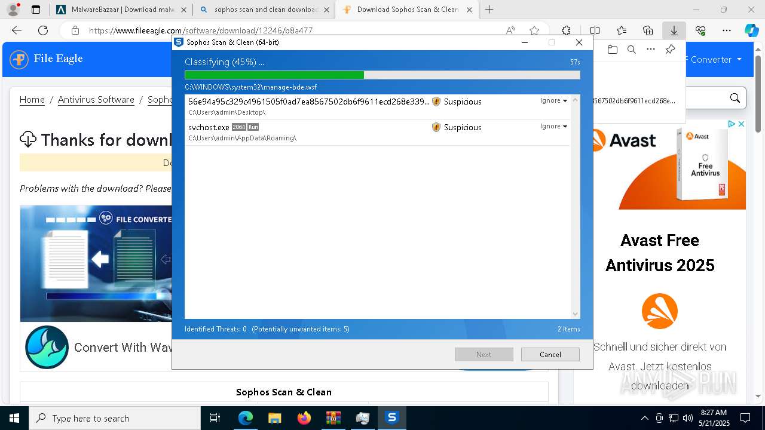The image size is (765, 430).
Task: Click the Next button in Sophos dialog
Action: click(x=484, y=354)
